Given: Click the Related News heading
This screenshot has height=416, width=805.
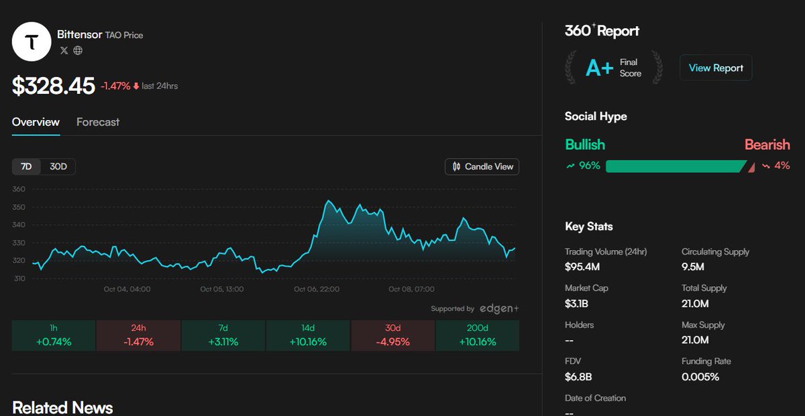Looking at the screenshot, I should click(62, 407).
